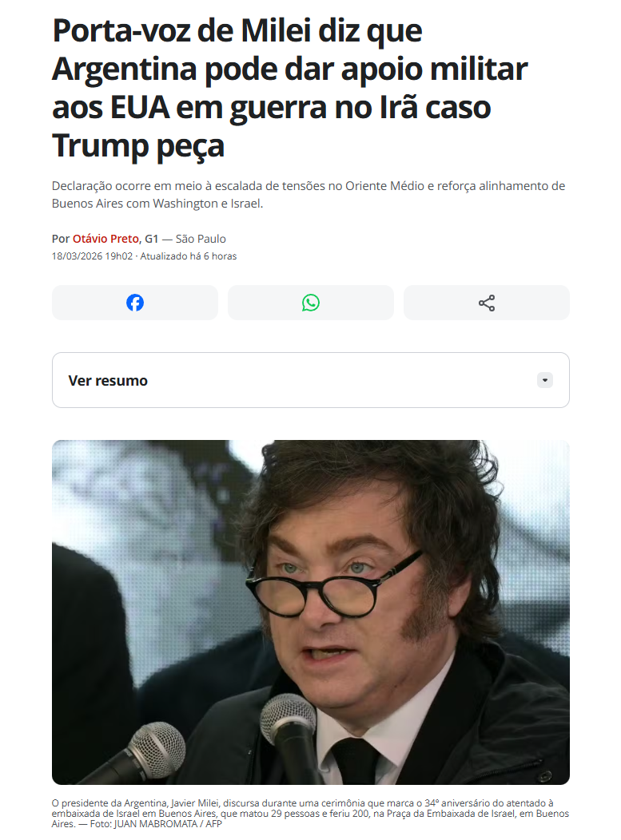Click the Atualizado há 6 horas text

[189, 256]
